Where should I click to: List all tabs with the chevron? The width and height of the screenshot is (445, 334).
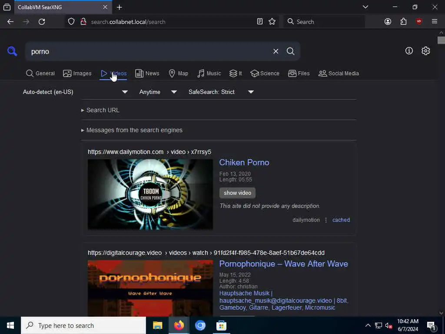click(x=365, y=7)
